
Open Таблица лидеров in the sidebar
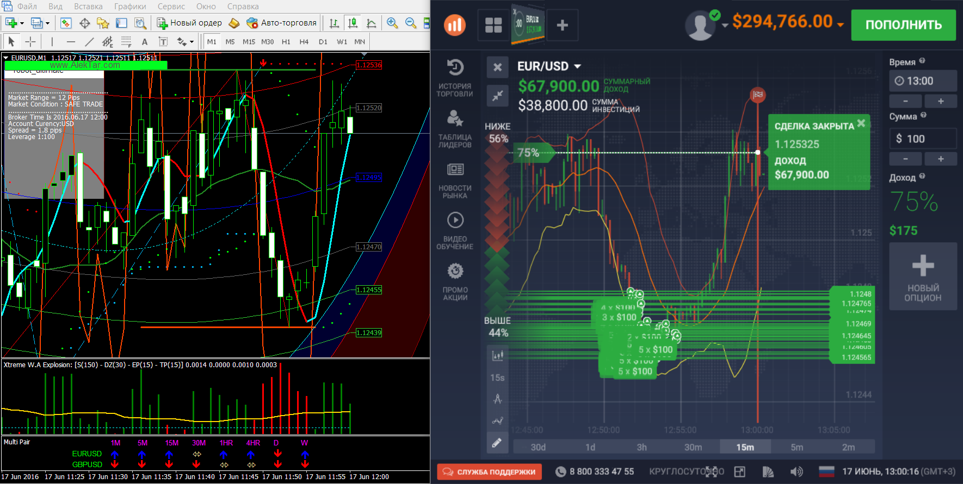pos(455,129)
